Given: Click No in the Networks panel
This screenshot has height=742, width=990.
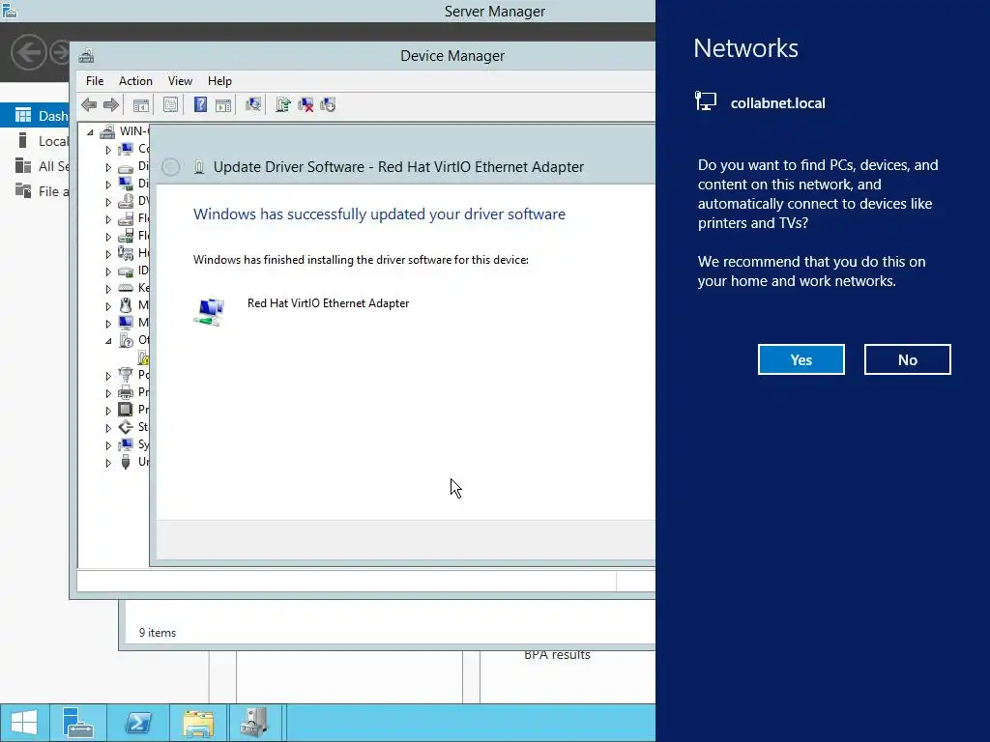Looking at the screenshot, I should pos(907,359).
